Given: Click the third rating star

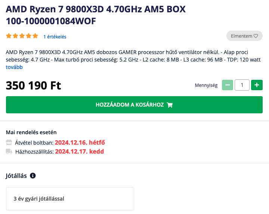Looking at the screenshot, I should click(x=22, y=36).
